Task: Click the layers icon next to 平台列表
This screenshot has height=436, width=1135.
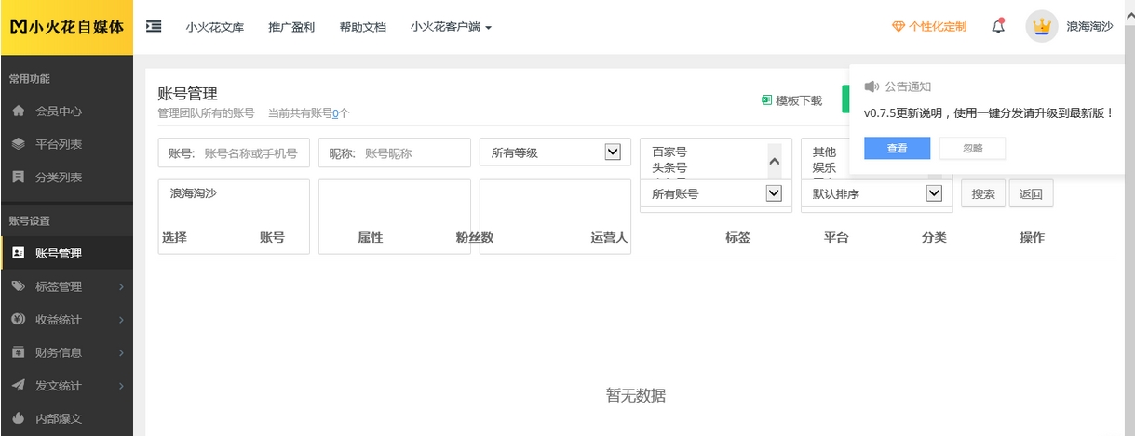Action: pyautogui.click(x=19, y=144)
